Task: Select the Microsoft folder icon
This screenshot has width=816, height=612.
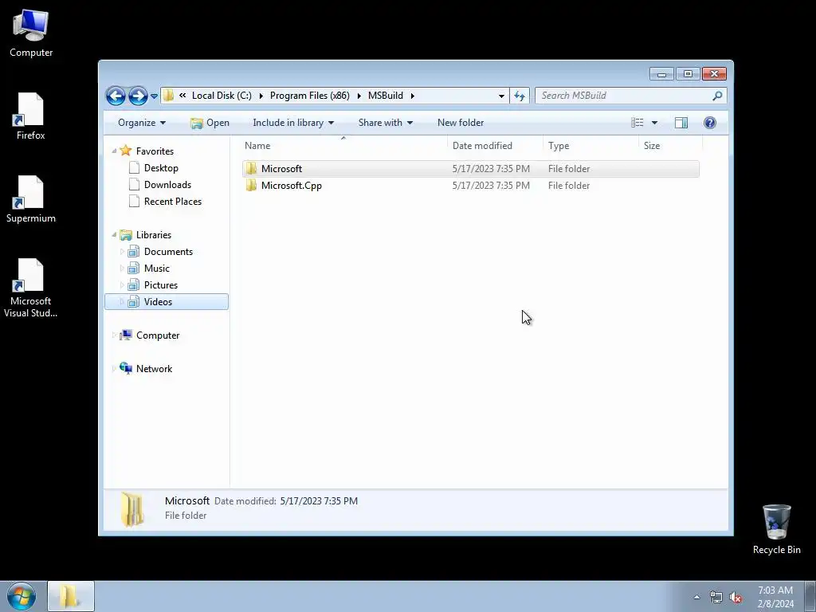Action: [251, 169]
